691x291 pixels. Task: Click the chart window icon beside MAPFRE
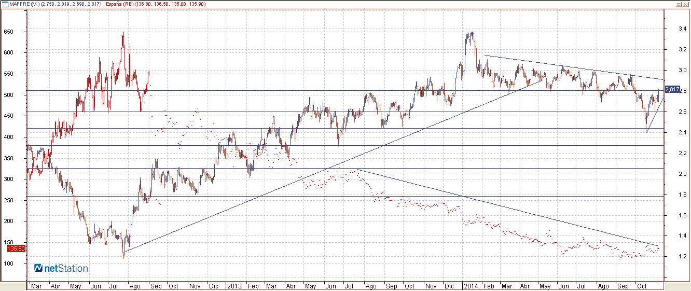point(5,4)
